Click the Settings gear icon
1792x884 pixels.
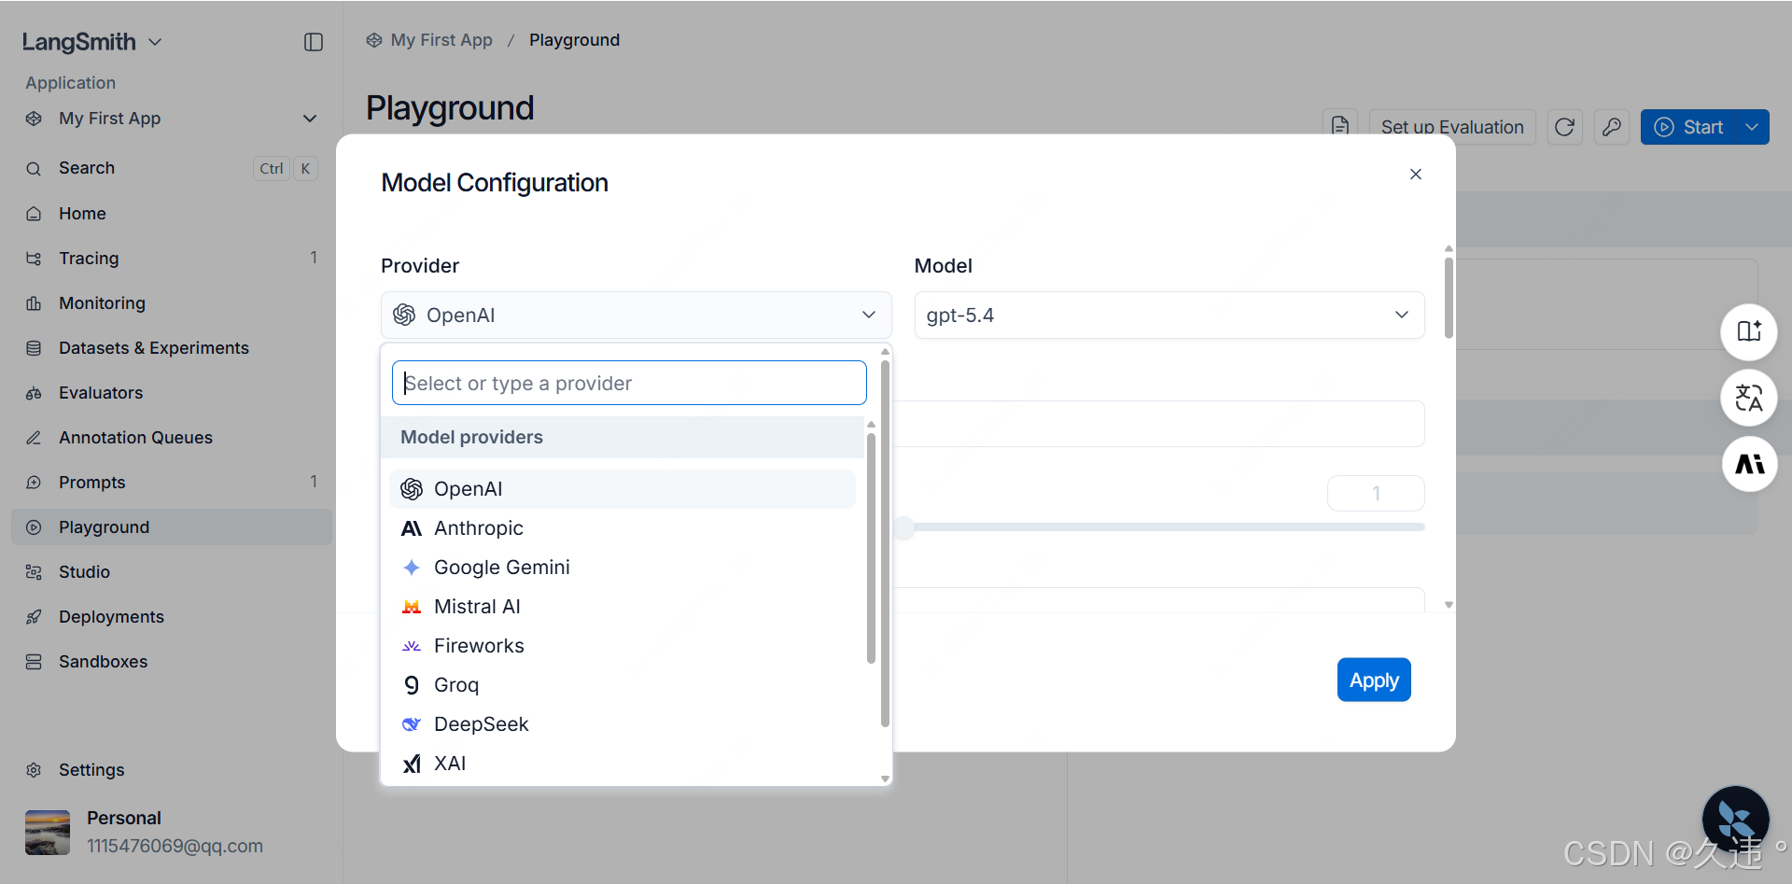click(34, 770)
